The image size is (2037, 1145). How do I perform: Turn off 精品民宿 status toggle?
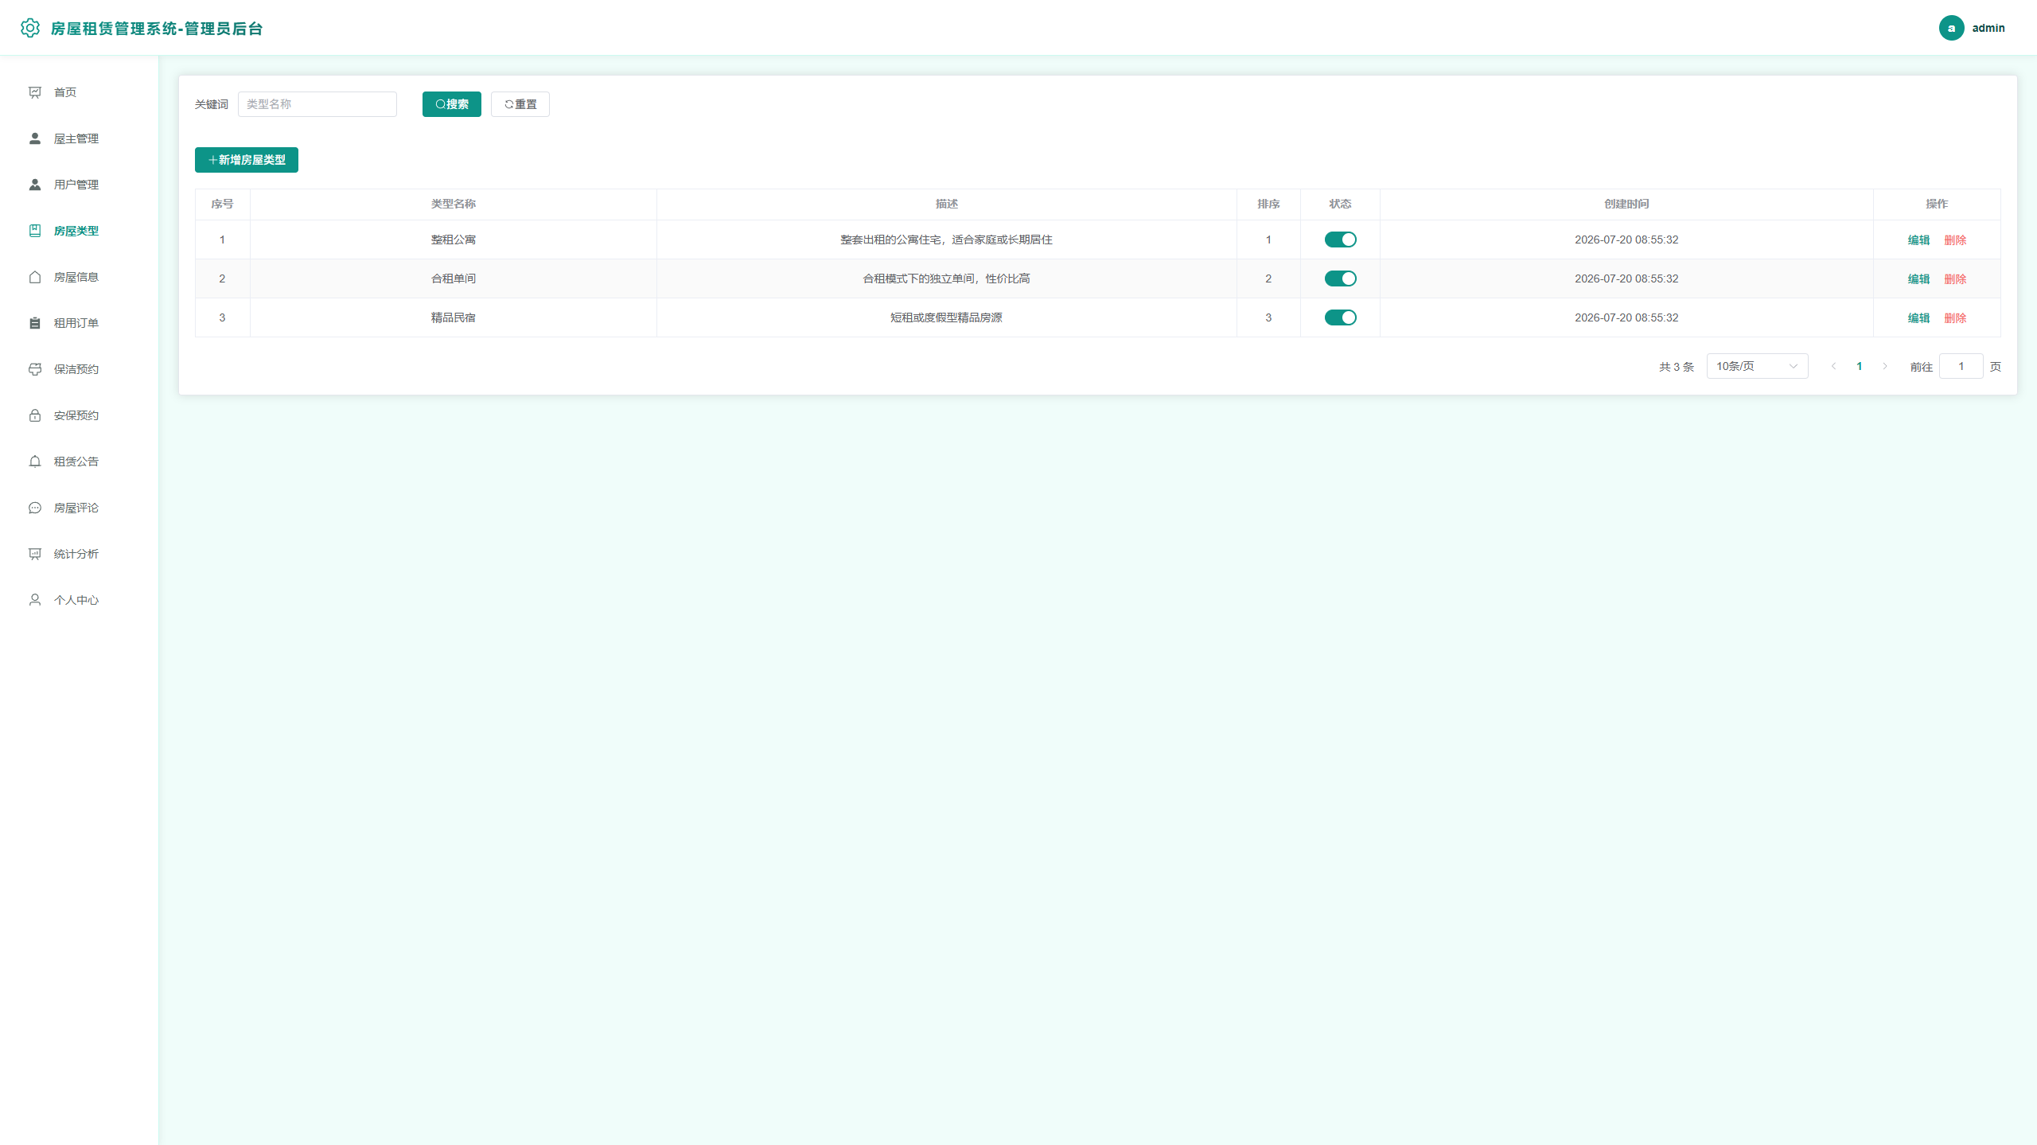coord(1340,317)
